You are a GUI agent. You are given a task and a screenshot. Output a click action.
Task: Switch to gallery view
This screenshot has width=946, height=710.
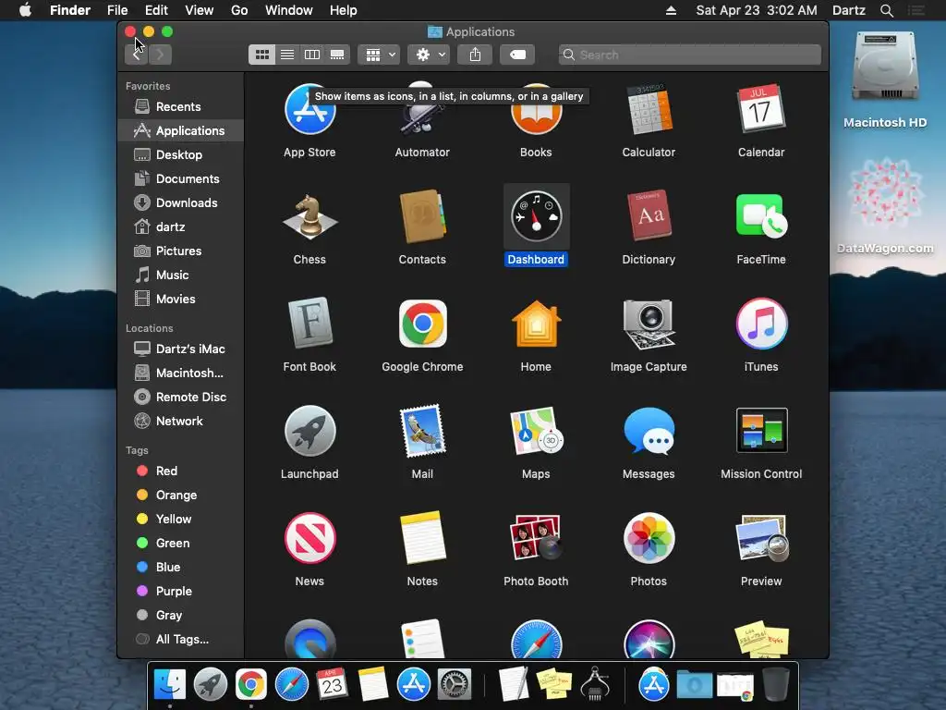point(337,55)
